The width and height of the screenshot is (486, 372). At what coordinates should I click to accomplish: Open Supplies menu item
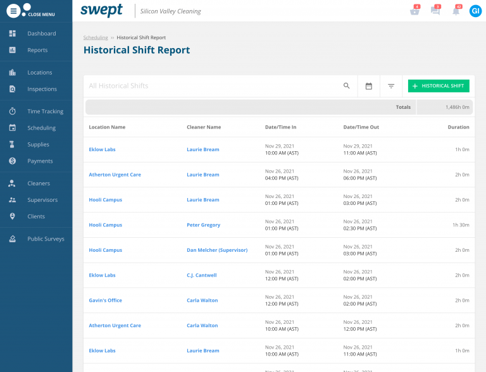pyautogui.click(x=38, y=144)
